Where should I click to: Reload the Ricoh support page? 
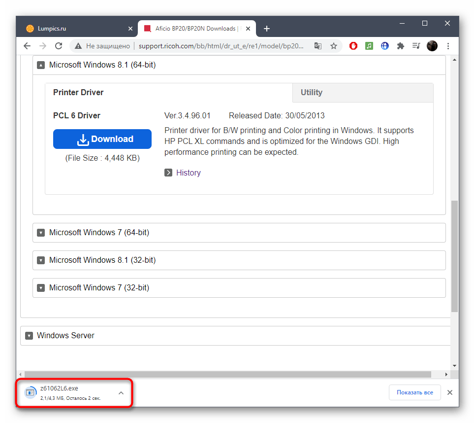point(59,46)
